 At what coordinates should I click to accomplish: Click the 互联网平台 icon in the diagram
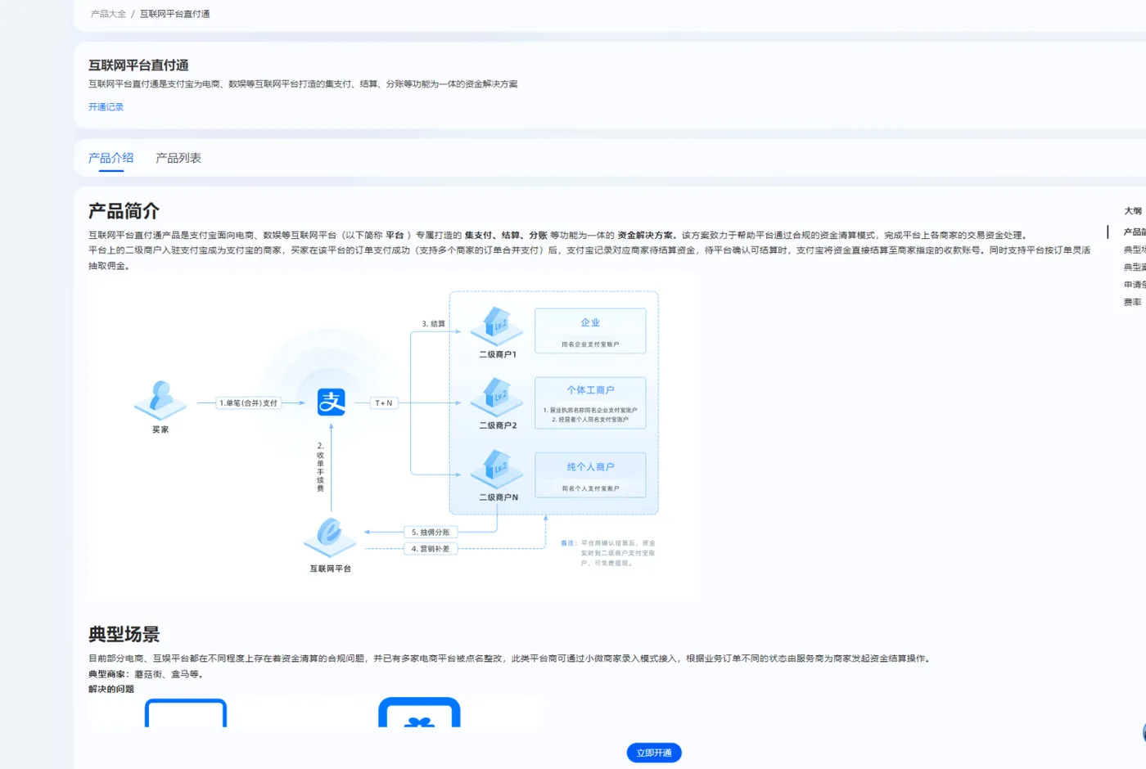tap(330, 537)
